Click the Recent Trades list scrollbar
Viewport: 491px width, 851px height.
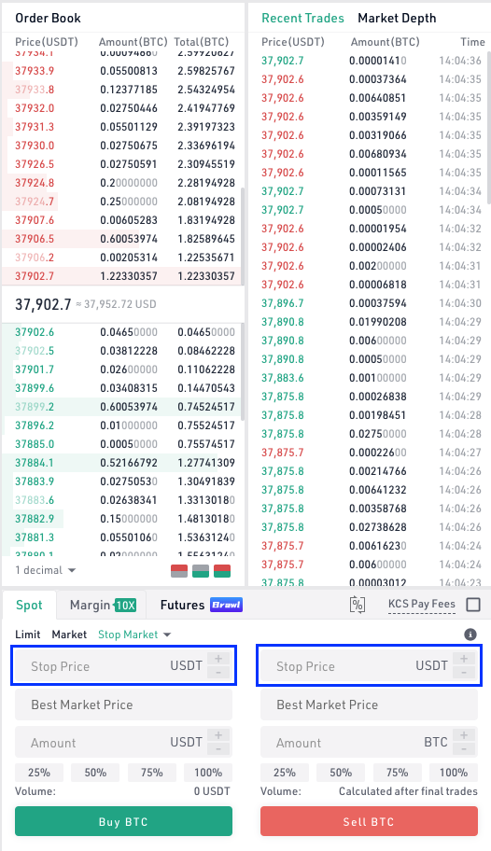488,128
